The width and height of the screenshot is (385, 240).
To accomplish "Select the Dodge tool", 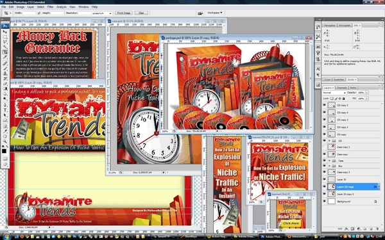I will point(5,99).
